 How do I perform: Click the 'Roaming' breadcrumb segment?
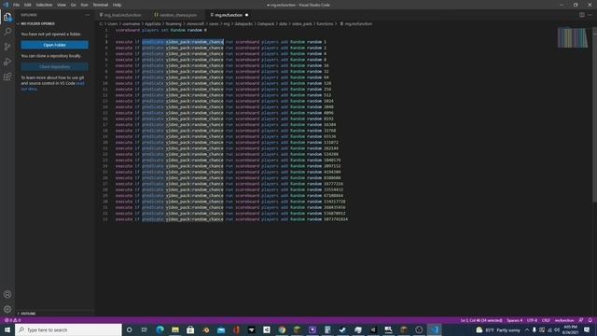pos(174,23)
